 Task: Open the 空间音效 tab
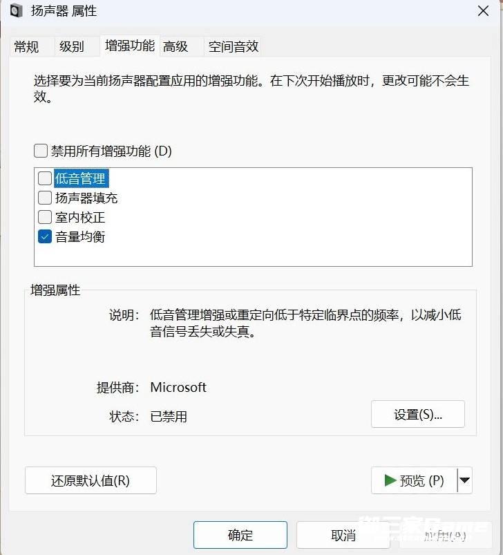tap(234, 47)
